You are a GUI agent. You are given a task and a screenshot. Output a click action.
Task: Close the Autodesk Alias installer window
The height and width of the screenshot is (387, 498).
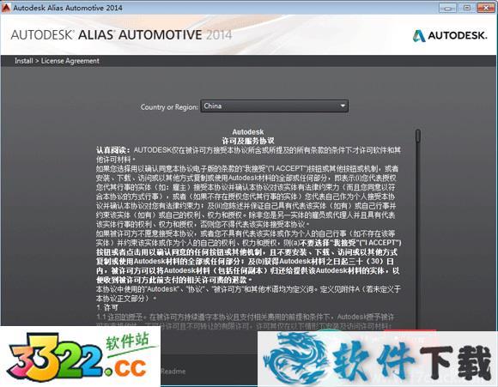click(486, 8)
